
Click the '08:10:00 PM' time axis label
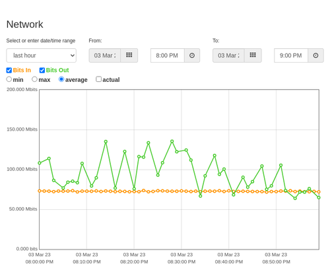tap(86, 262)
